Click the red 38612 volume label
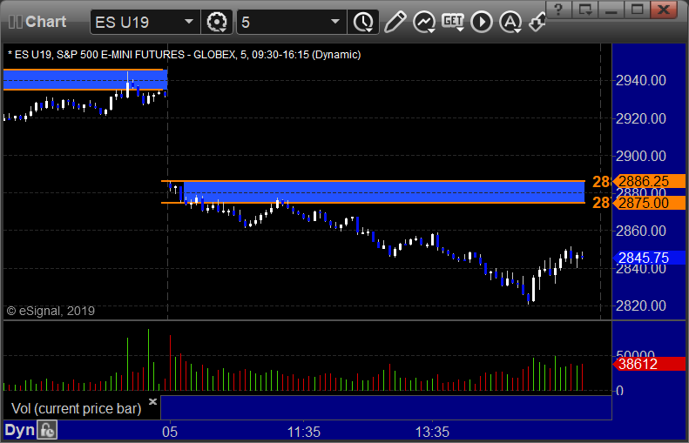The width and height of the screenshot is (689, 443). [649, 364]
